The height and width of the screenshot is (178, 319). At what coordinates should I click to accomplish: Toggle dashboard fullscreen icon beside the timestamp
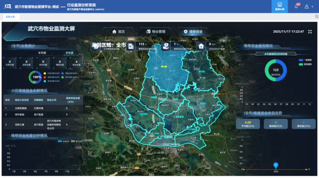(309, 32)
